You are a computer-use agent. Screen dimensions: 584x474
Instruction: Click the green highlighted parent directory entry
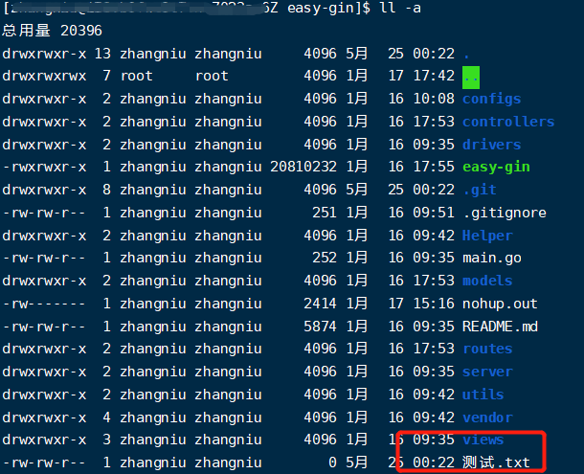470,76
